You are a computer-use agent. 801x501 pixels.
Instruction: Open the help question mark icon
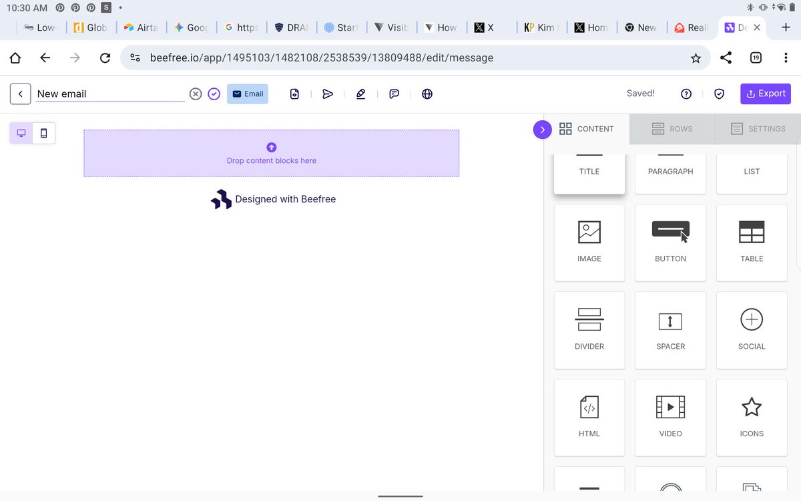pyautogui.click(x=686, y=94)
